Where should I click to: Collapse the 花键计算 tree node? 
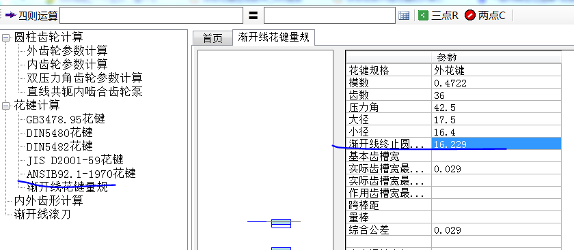click(x=5, y=106)
